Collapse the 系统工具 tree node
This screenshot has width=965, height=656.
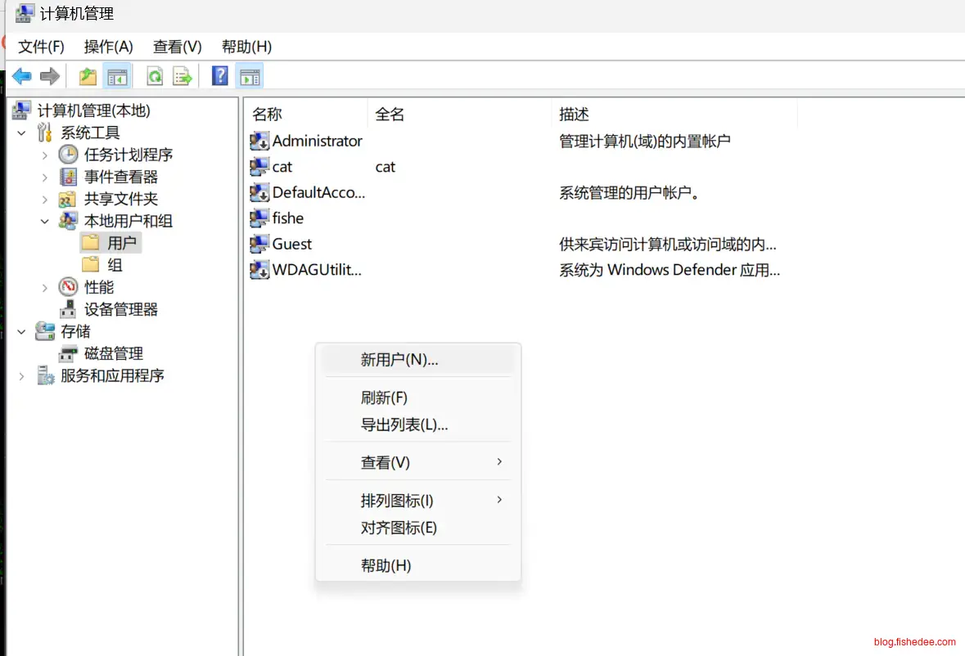pyautogui.click(x=21, y=133)
